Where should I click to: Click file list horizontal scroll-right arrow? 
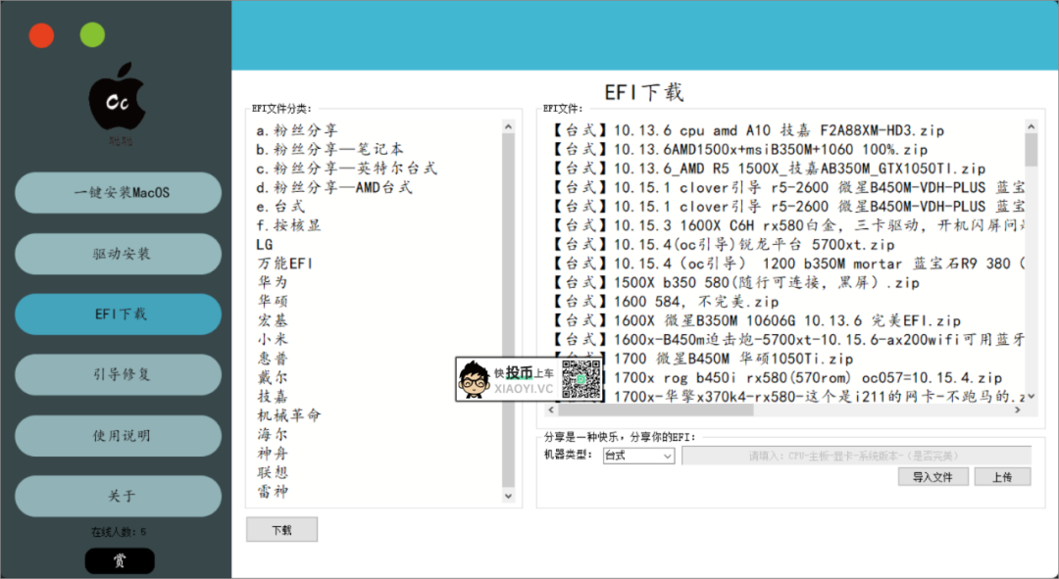1018,410
